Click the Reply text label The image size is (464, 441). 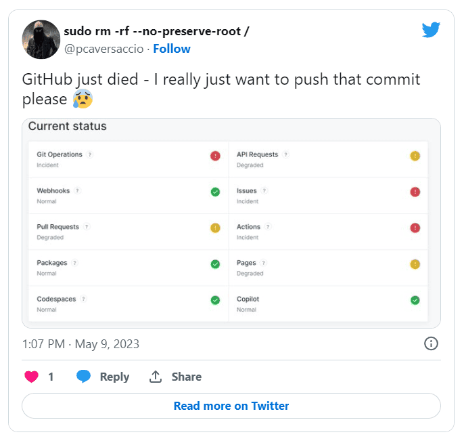[x=114, y=377]
